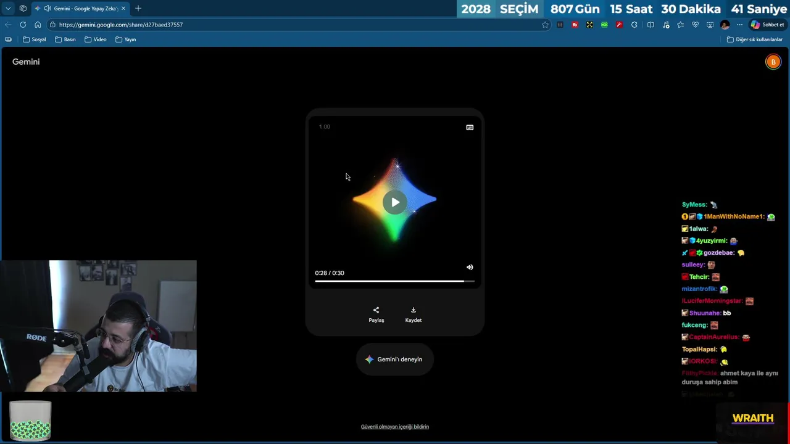Open the Video bookmarks folder

tap(96, 39)
